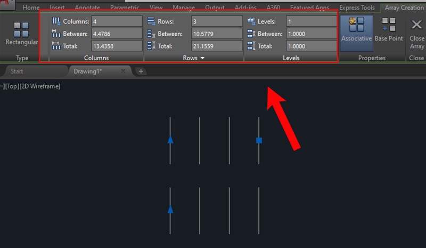Select the Rectangular array type icon
The image size is (426, 248).
[21, 29]
